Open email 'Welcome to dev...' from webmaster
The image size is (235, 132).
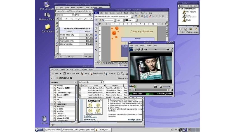104,95
